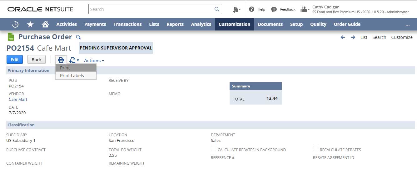The image size is (417, 173).
Task: Select Print Labels from the dropdown
Action: [x=76, y=75]
